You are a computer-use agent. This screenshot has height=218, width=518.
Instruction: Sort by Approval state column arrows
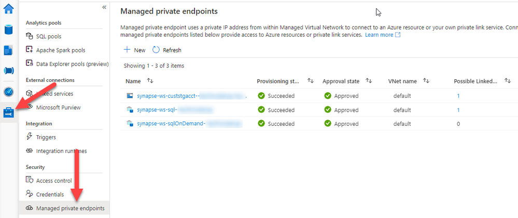click(x=369, y=81)
